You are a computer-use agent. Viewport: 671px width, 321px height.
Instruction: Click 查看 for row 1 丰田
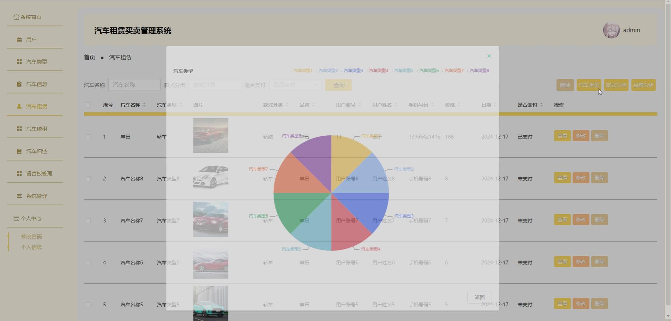(x=562, y=136)
